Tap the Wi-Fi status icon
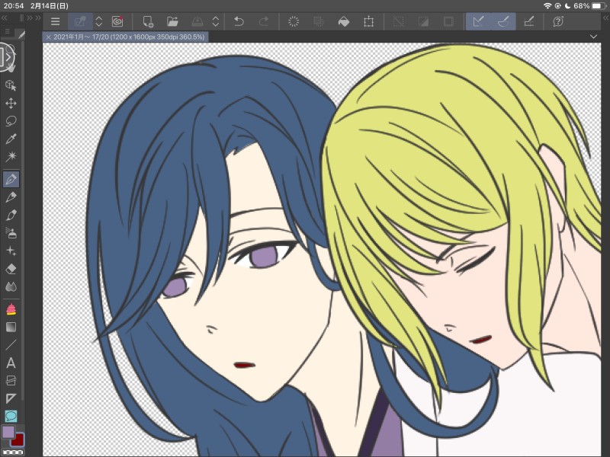Viewport: 610px width, 457px height. (x=547, y=6)
